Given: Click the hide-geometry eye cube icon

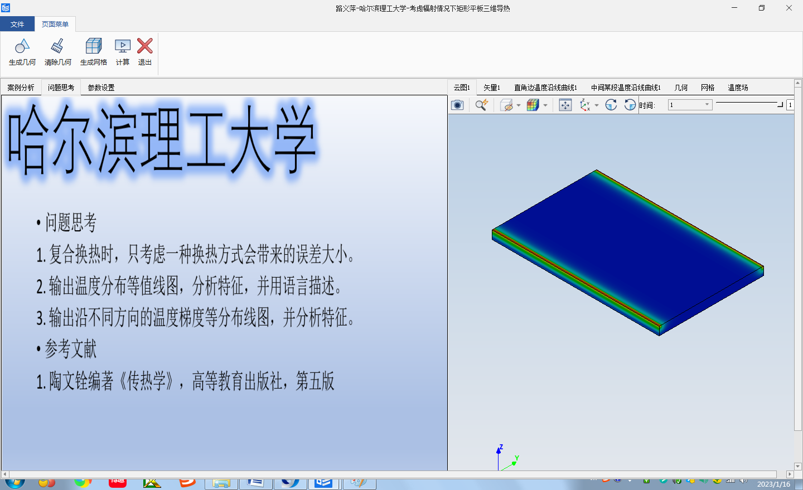Looking at the screenshot, I should pos(506,105).
